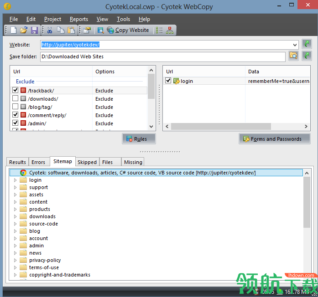This screenshot has width=318, height=297.
Task: Expand the account sitemap folder
Action: (x=15, y=238)
